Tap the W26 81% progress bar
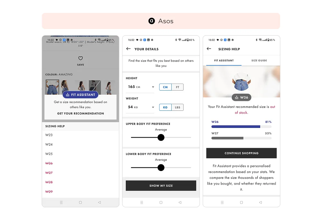This screenshot has width=322, height=220. [x=241, y=127]
